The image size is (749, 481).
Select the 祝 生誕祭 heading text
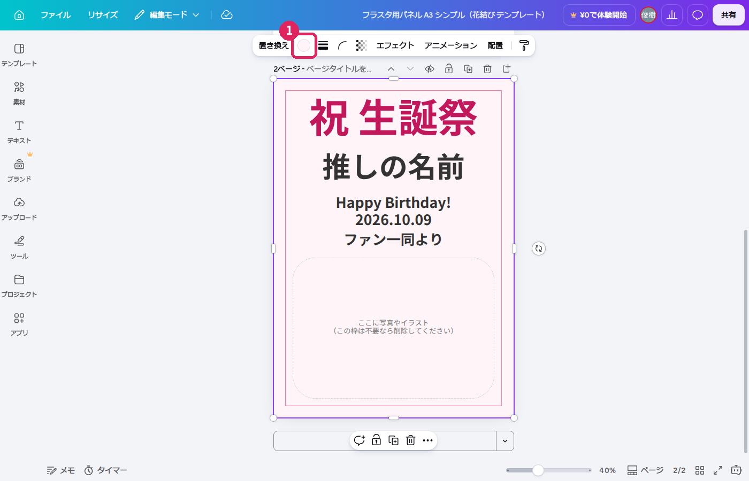[393, 118]
